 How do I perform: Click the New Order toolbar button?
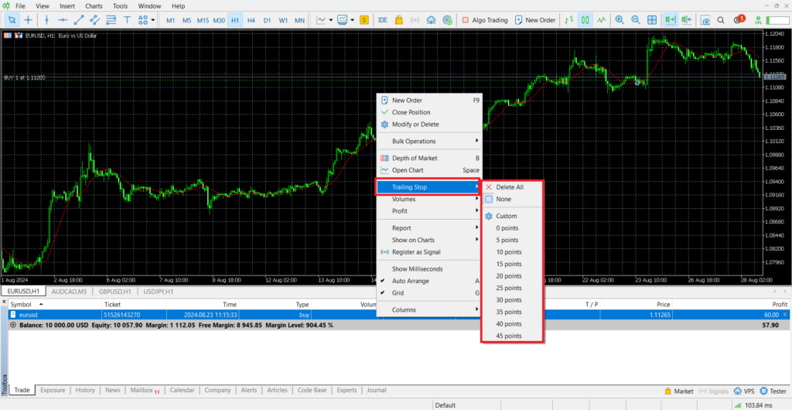point(535,20)
